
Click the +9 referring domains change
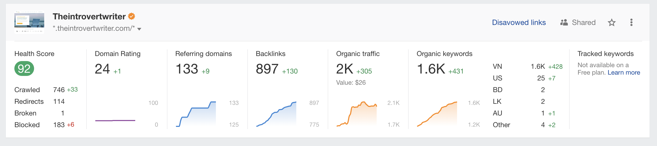pos(206,71)
